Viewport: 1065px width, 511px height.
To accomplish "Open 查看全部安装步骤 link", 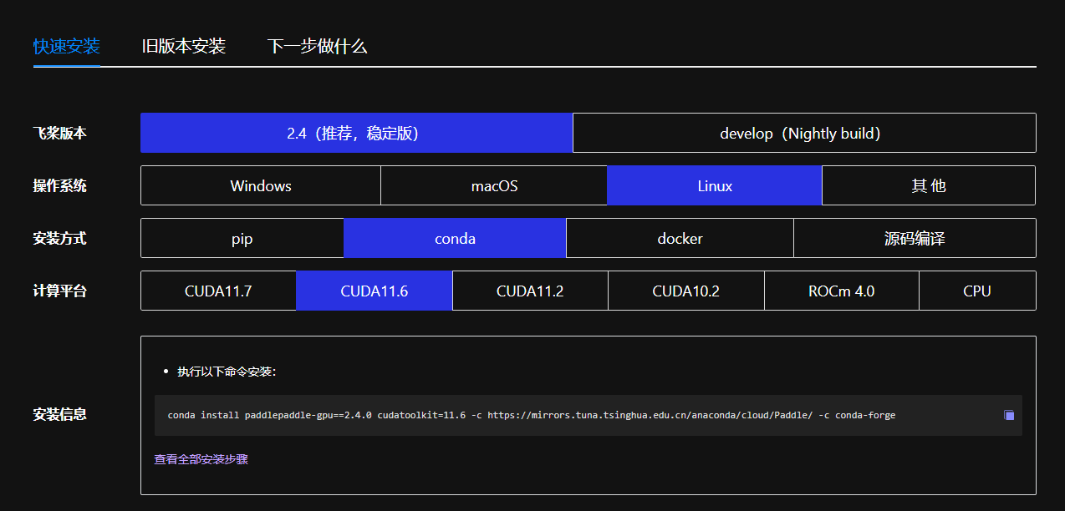I will click(201, 459).
